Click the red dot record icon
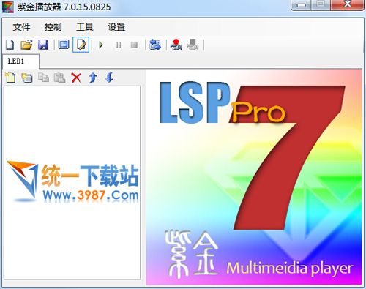This screenshot has width=366, height=289. [x=176, y=45]
